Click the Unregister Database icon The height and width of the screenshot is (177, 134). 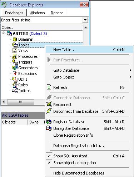(49, 128)
